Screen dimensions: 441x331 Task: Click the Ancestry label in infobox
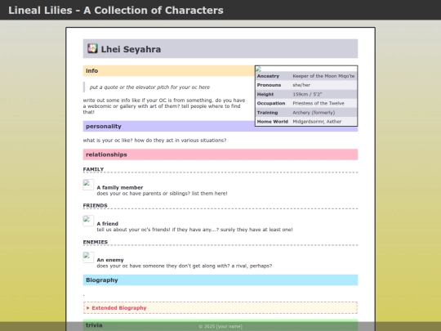click(x=268, y=76)
